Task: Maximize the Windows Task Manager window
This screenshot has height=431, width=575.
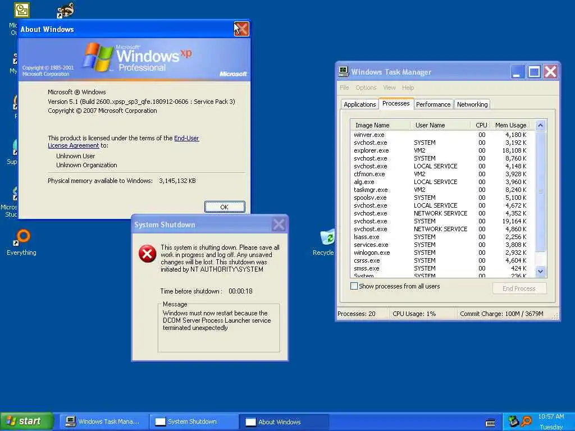Action: point(534,72)
